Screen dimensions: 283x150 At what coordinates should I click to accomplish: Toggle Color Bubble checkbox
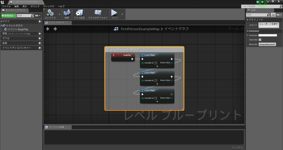(x=260, y=40)
